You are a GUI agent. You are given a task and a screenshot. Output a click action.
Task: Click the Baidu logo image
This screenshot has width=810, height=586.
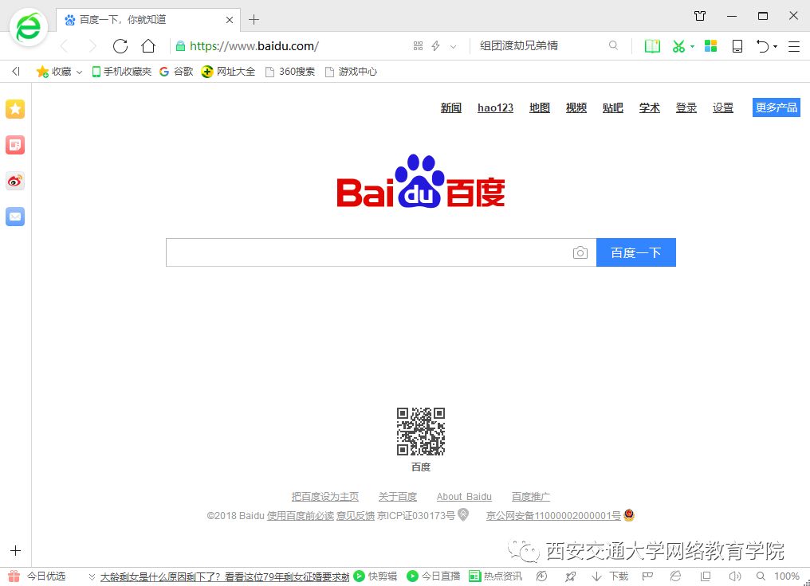point(420,181)
